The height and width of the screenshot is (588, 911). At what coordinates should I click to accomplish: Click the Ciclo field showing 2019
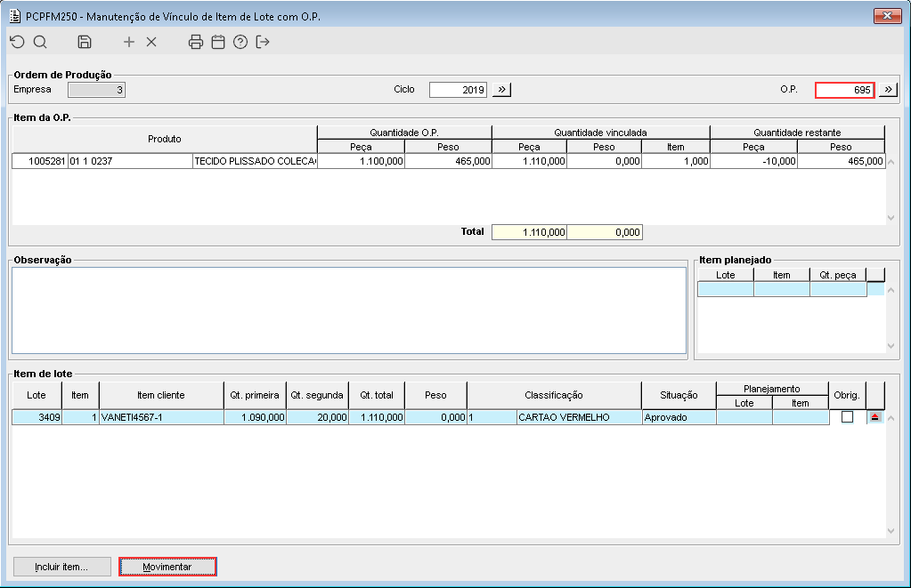458,89
